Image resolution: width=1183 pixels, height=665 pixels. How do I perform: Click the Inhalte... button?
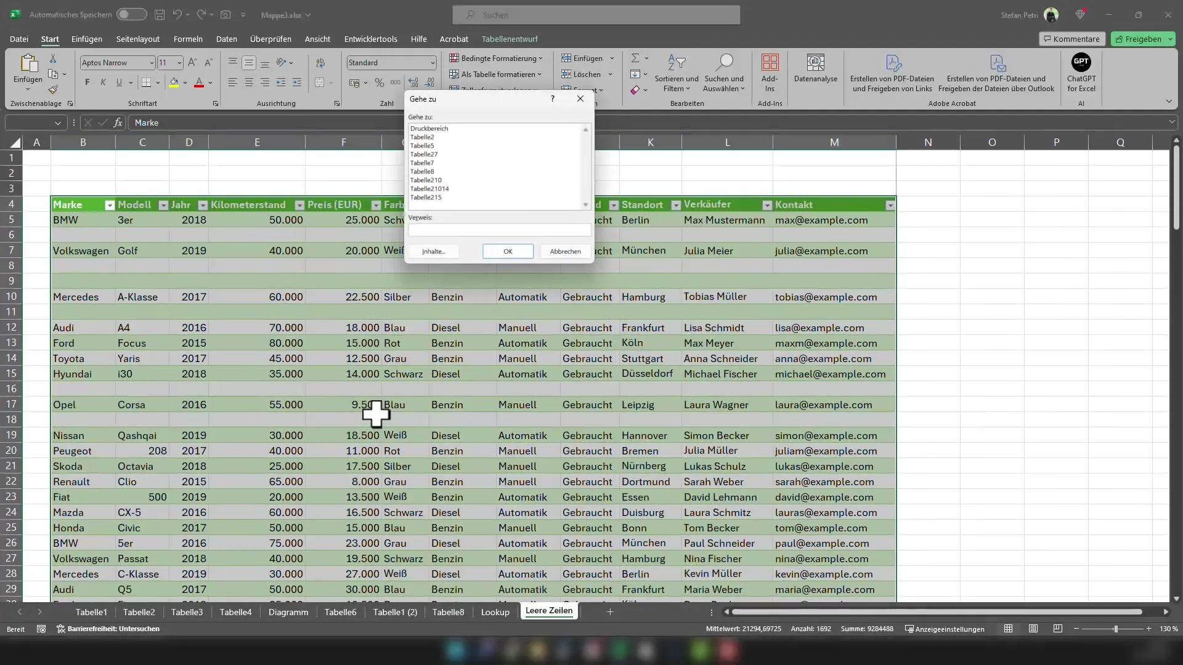(433, 251)
